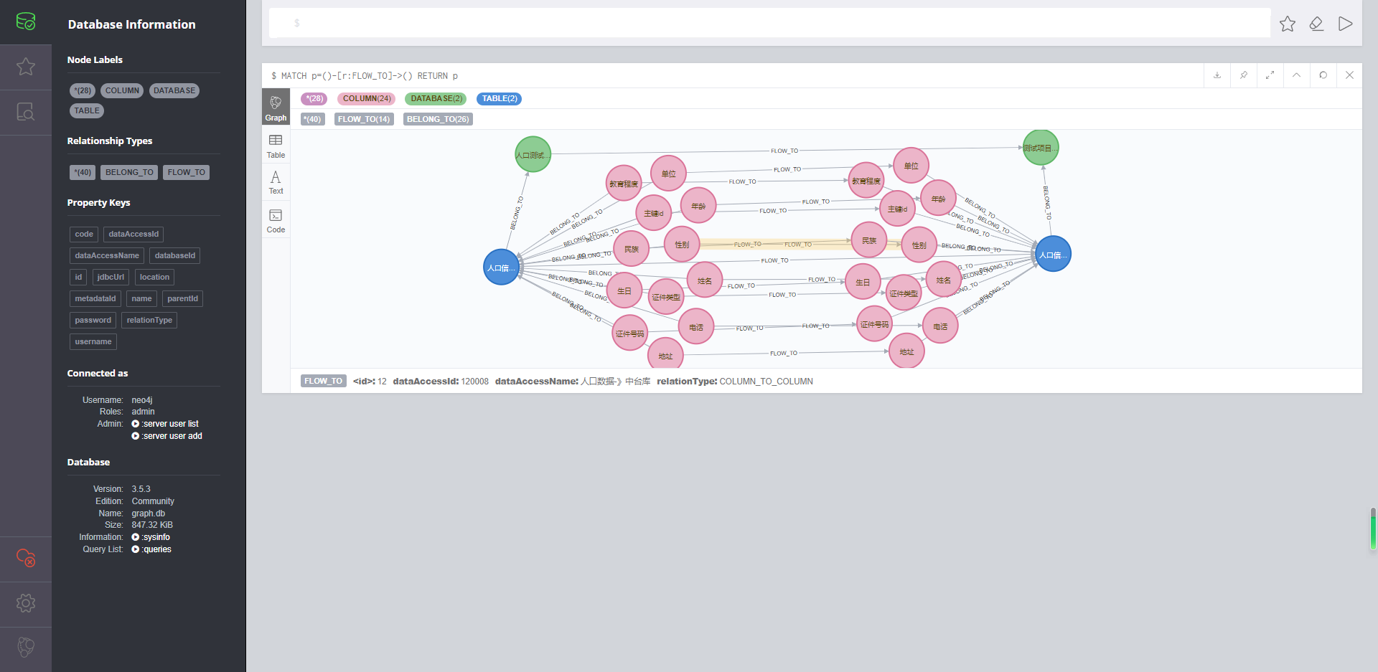
Task: Click the databaseId property key
Action: tap(175, 255)
